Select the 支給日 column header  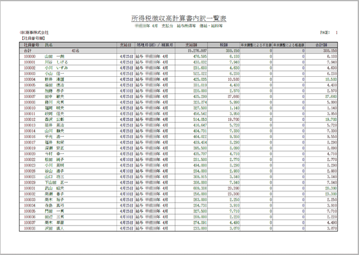[x=126, y=45]
